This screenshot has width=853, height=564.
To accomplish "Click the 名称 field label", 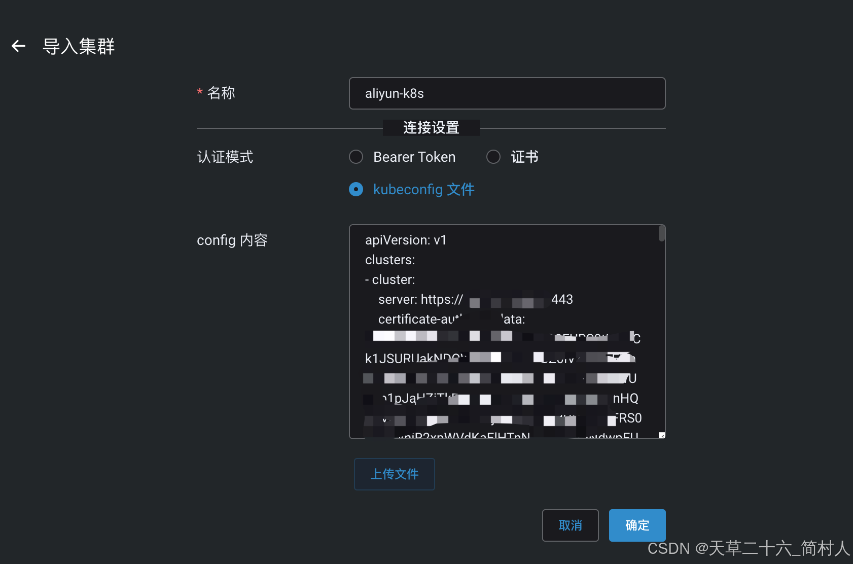I will point(221,93).
